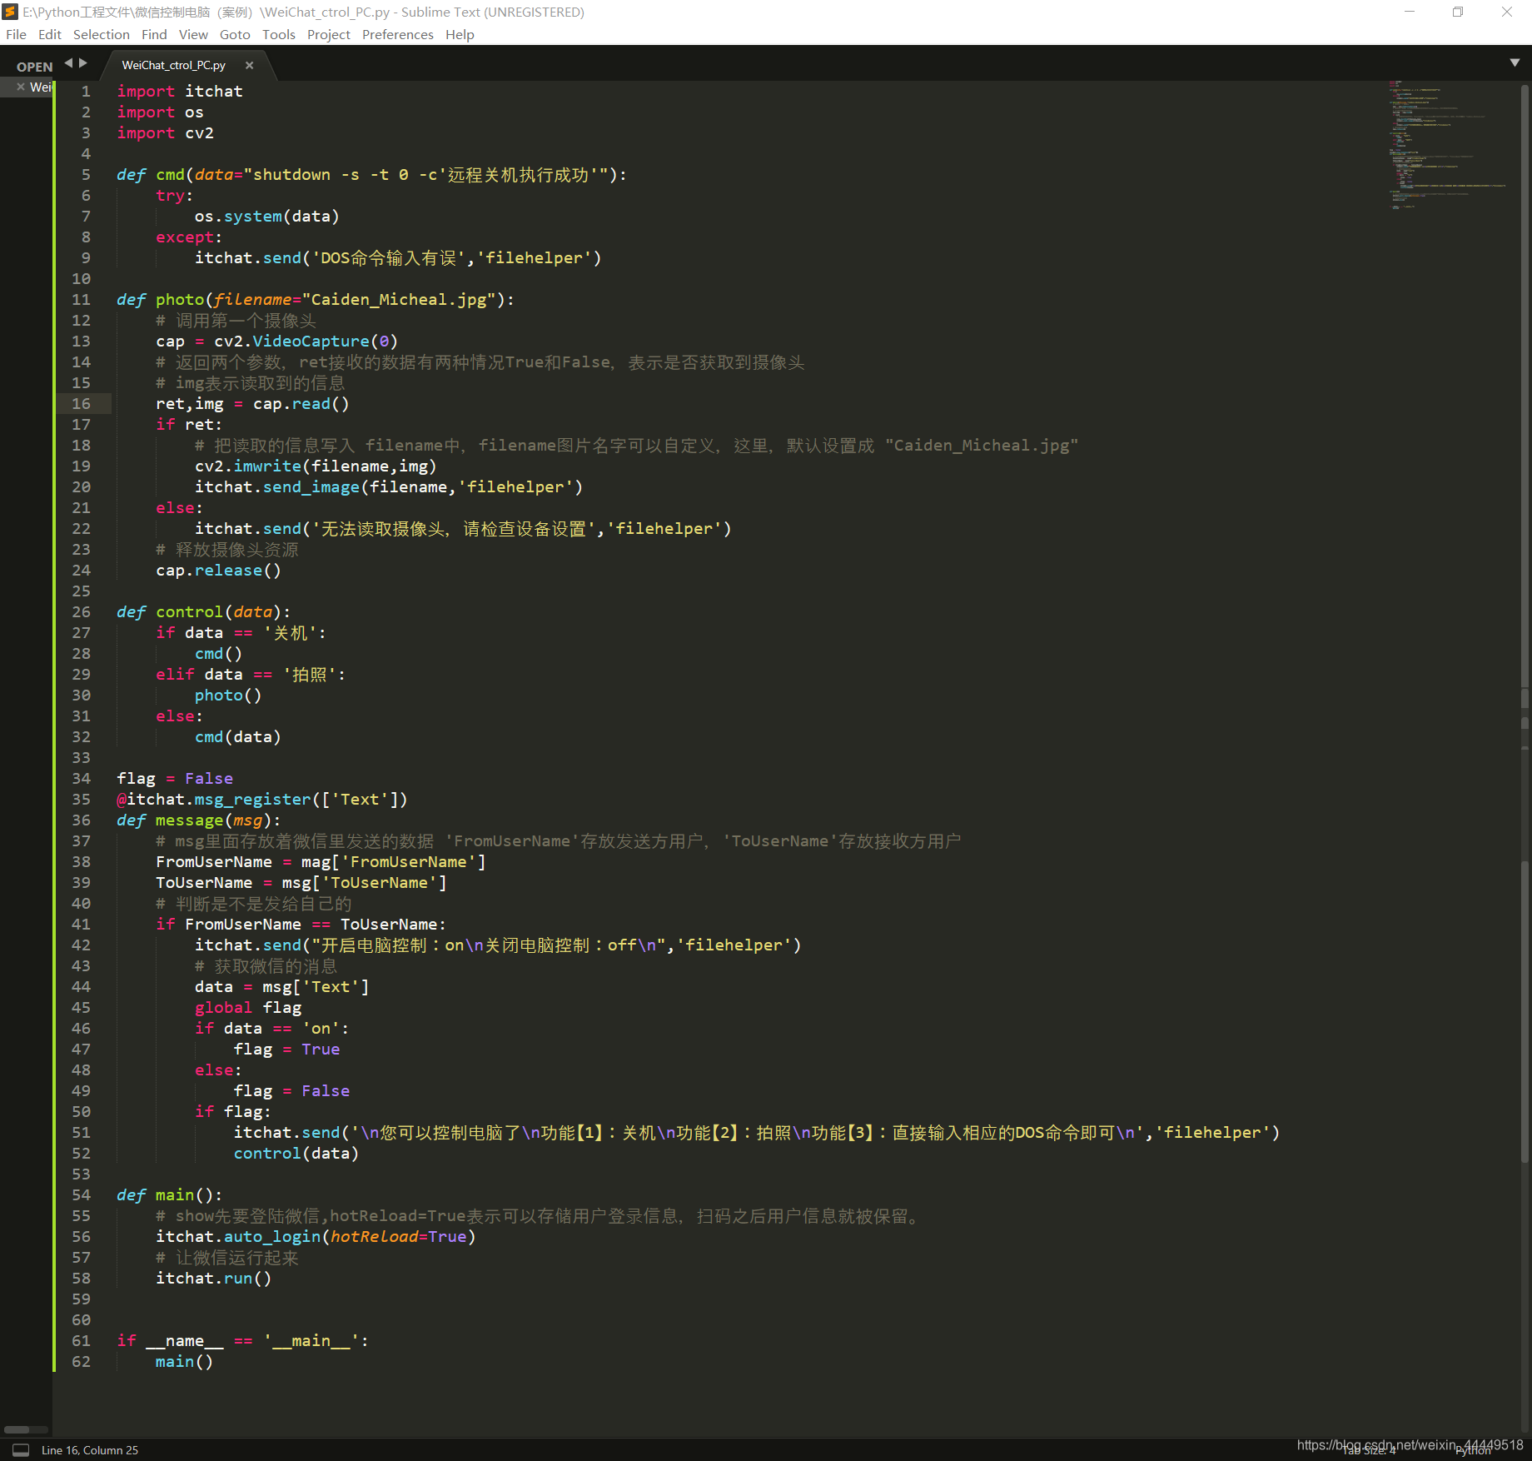Click the "if __name__ == '__main__'" line

[x=242, y=1340]
